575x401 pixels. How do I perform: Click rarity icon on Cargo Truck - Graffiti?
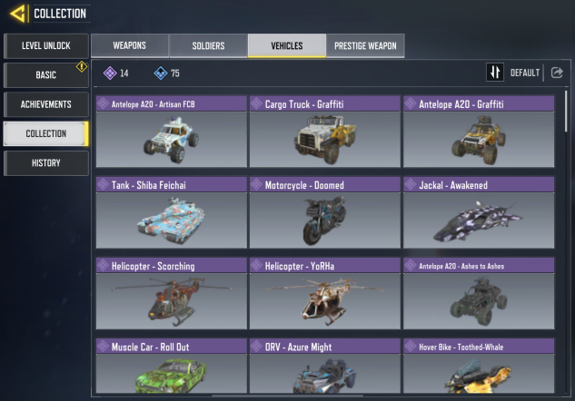point(256,103)
